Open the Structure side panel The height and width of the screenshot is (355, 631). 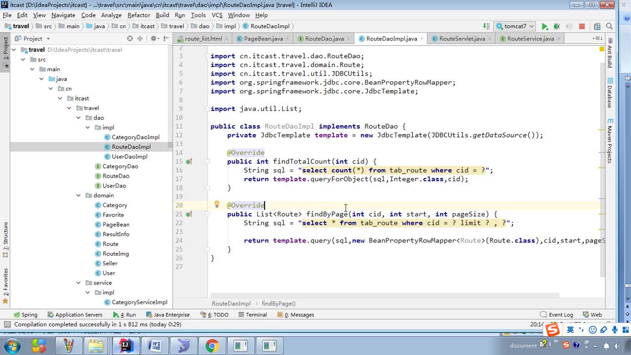pos(5,240)
